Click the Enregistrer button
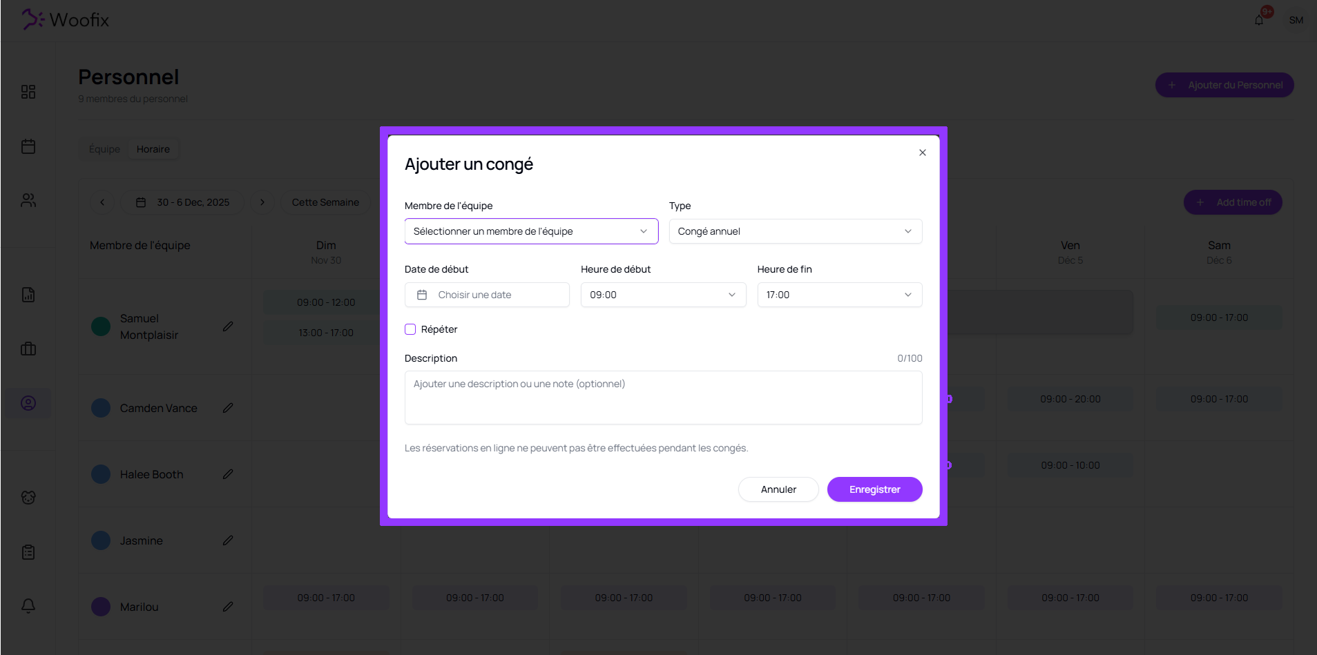Image resolution: width=1317 pixels, height=655 pixels. click(874, 489)
